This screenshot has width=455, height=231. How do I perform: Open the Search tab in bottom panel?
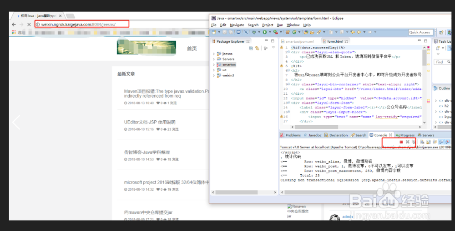tap(359, 135)
